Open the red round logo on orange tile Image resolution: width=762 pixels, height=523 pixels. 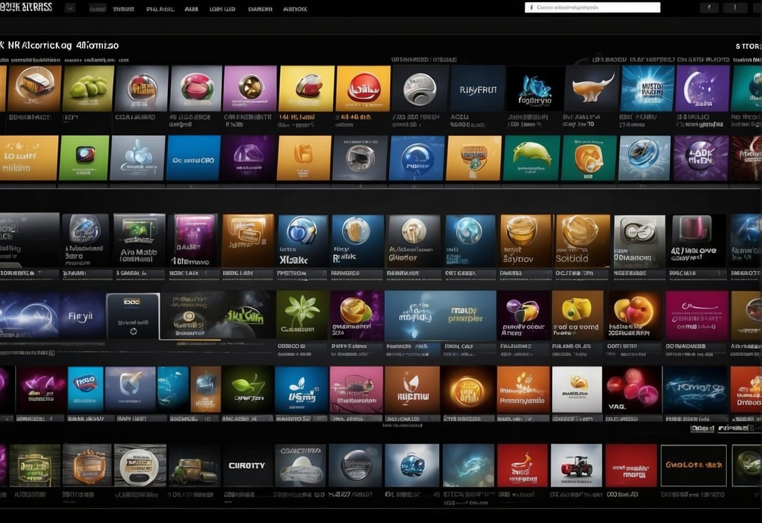tap(362, 89)
